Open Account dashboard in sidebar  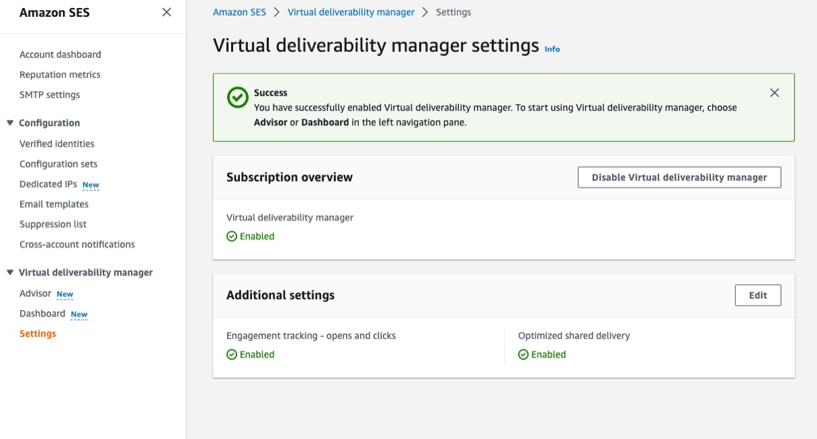click(x=60, y=55)
